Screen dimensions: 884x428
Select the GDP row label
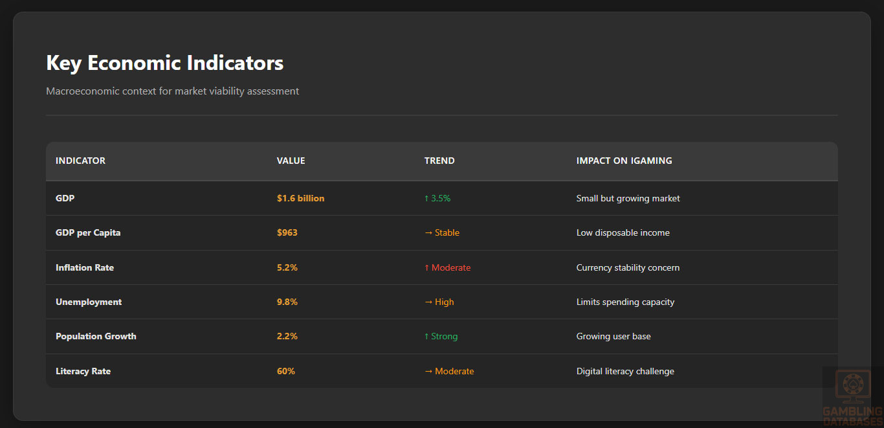pyautogui.click(x=65, y=198)
